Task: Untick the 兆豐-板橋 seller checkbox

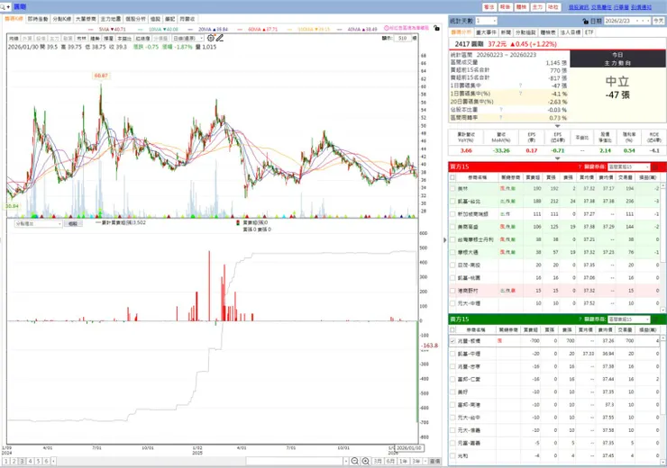Action: click(452, 341)
